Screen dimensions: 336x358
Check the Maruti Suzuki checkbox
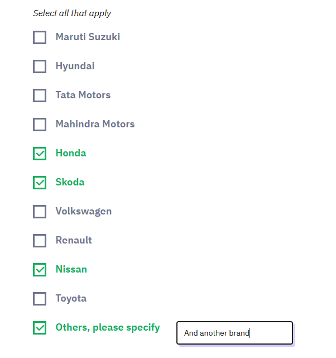pos(40,37)
